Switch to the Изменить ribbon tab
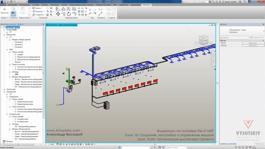Screen dimensions: 265x149 146,5
